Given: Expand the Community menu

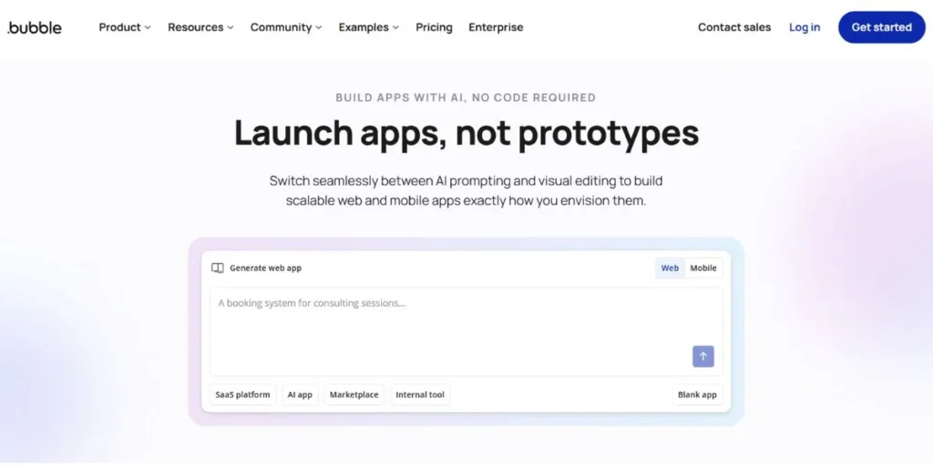Looking at the screenshot, I should [x=286, y=27].
